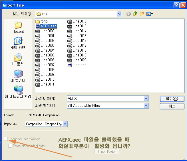Click the 취소 cancel button

click(x=172, y=106)
